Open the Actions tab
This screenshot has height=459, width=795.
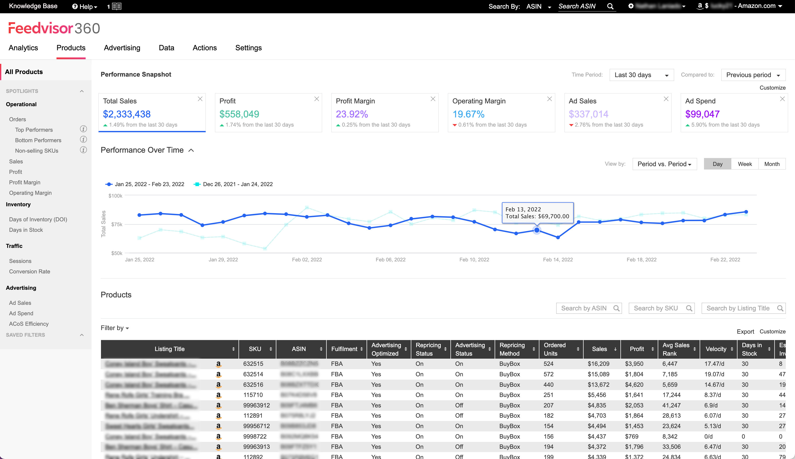(205, 47)
